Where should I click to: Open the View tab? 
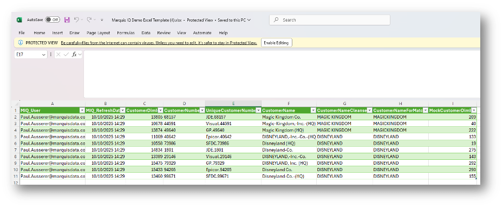181,32
